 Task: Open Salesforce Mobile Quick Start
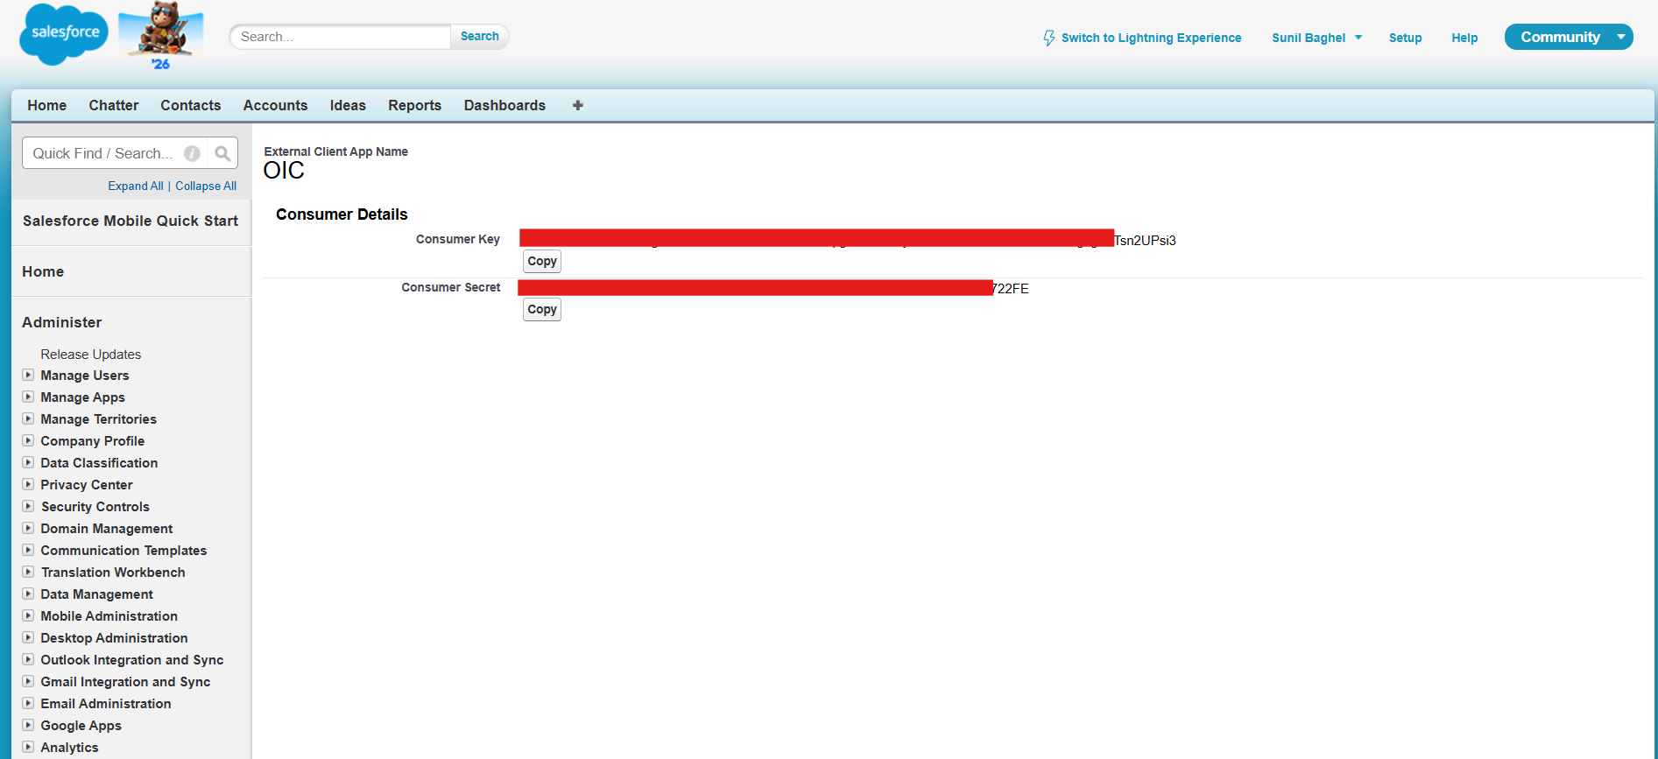[x=131, y=221]
